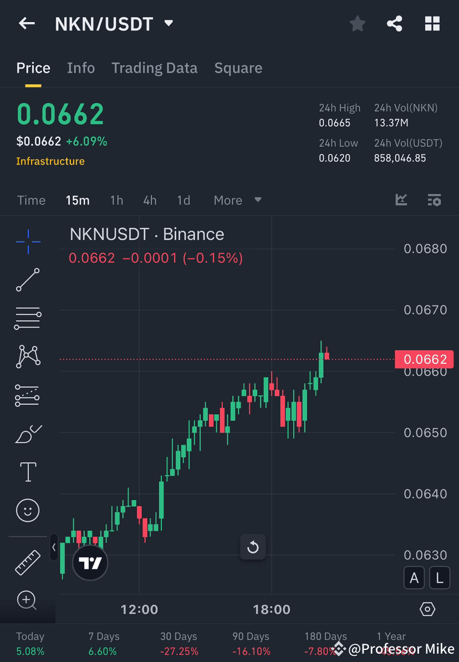Select the XABCD pattern tool

(x=28, y=357)
